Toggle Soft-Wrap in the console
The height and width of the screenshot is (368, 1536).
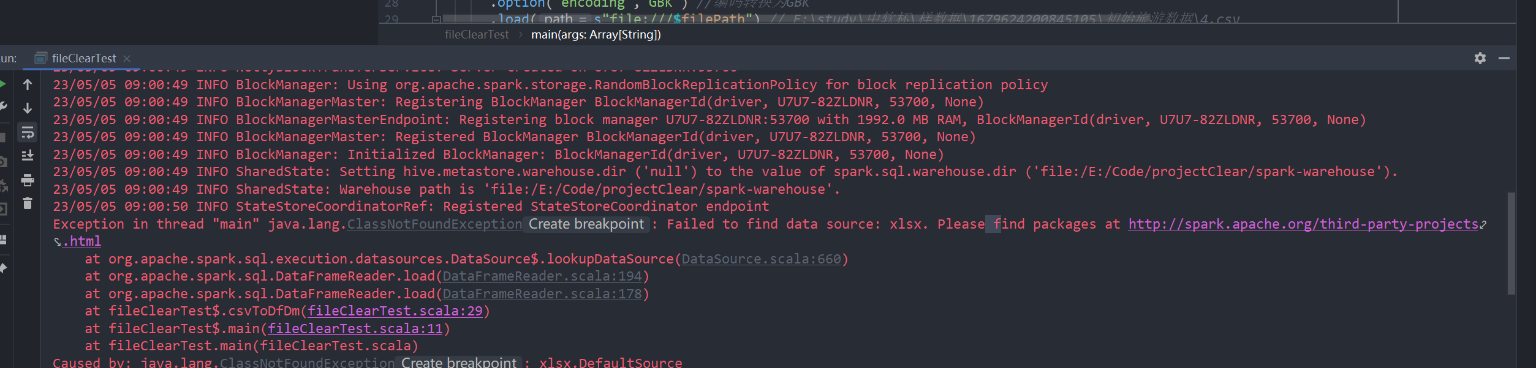click(28, 132)
